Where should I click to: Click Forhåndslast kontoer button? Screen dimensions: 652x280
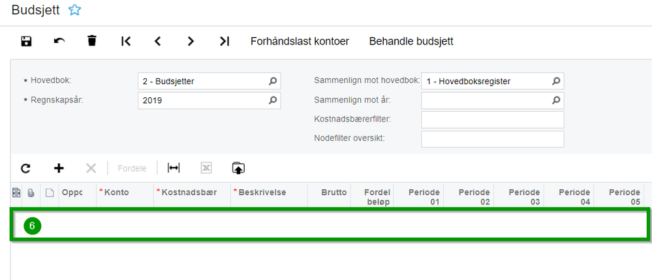pyautogui.click(x=300, y=41)
